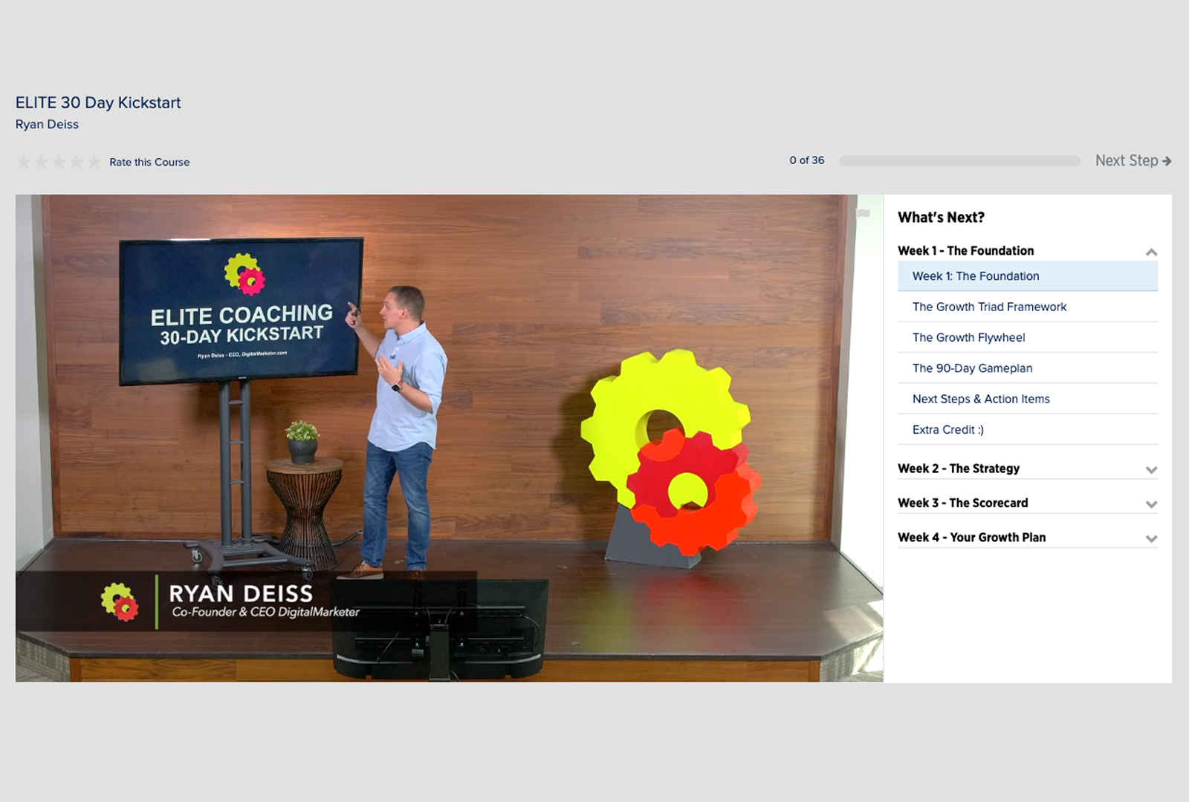Click the 'Week 1 - The Foundation' section title
This screenshot has height=802, width=1189.
pos(965,251)
